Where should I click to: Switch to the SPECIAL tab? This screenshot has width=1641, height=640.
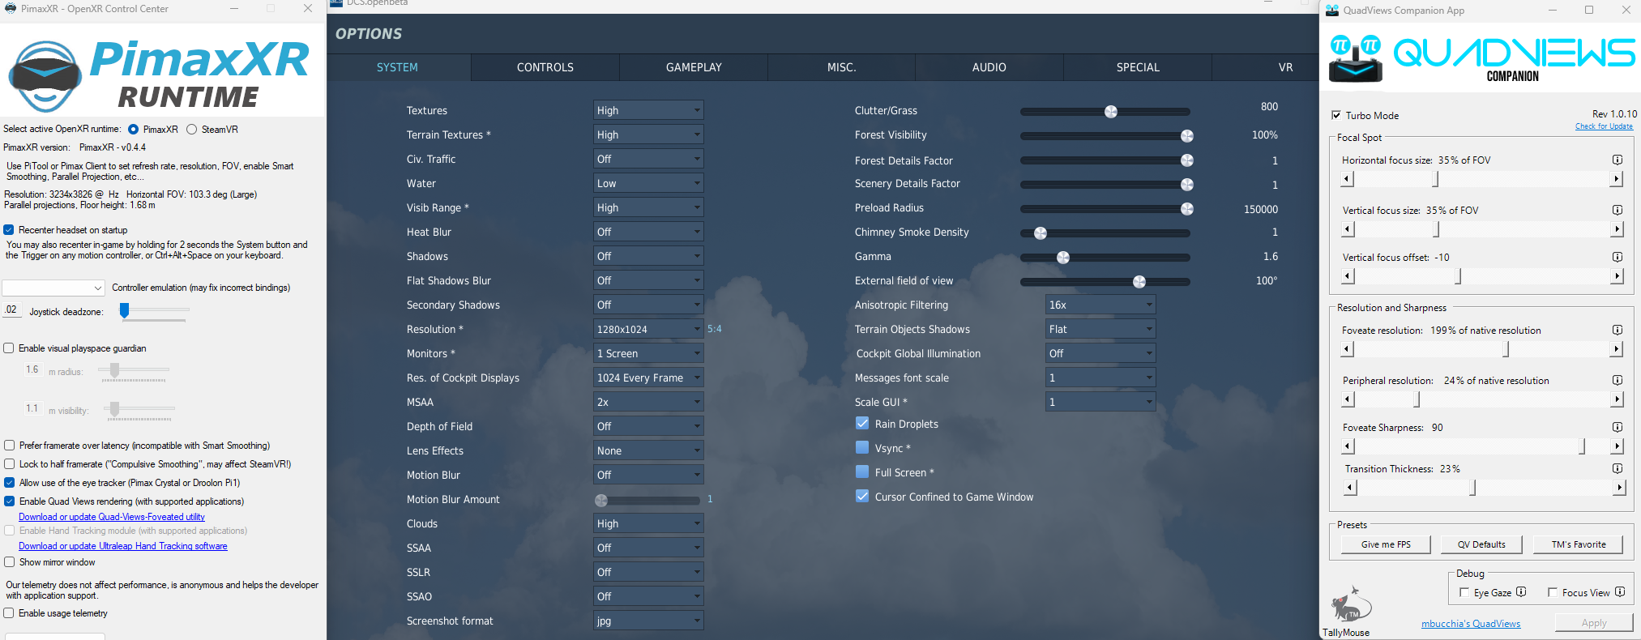coord(1138,67)
